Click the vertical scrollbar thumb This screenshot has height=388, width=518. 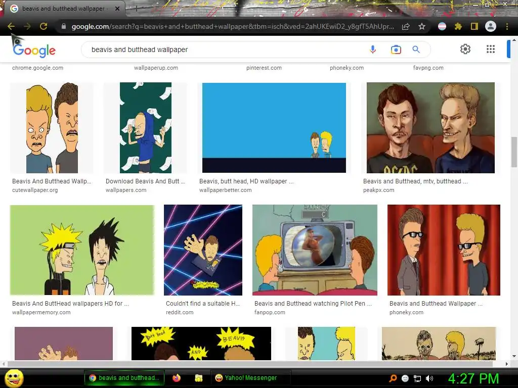(514, 152)
